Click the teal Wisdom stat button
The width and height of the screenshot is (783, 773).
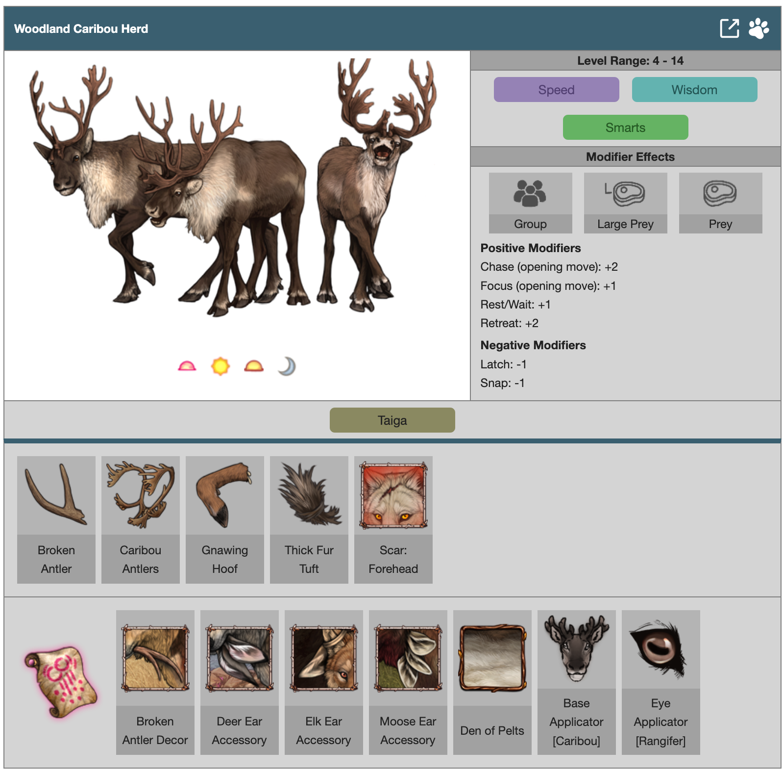coord(694,90)
